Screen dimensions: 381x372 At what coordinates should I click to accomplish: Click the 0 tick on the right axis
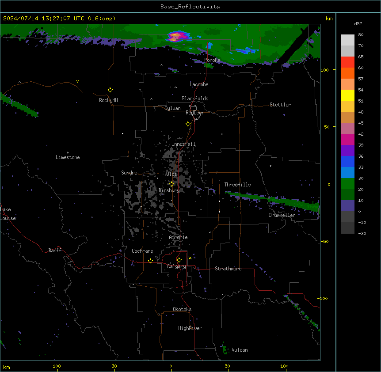pyautogui.click(x=329, y=184)
